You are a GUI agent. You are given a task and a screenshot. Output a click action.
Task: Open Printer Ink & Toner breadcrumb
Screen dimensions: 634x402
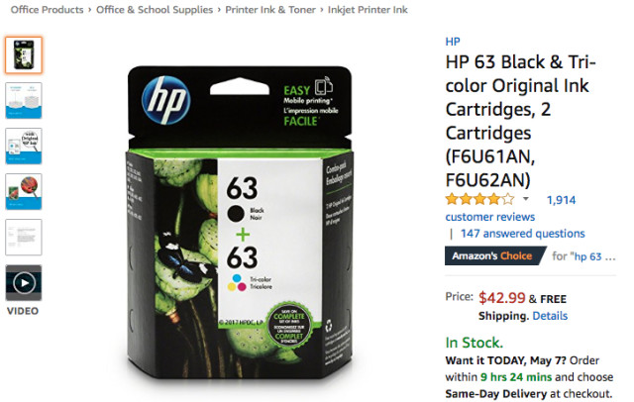(270, 10)
